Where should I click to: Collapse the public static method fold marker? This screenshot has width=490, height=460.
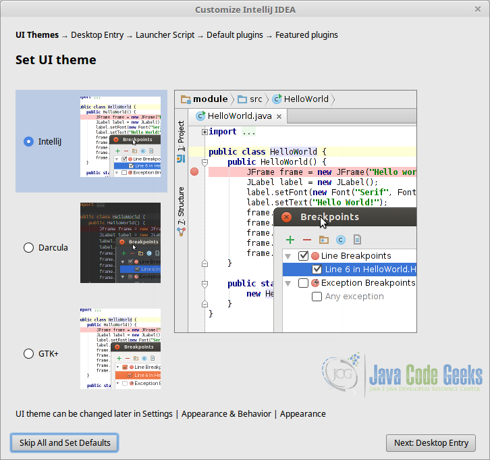[205, 284]
